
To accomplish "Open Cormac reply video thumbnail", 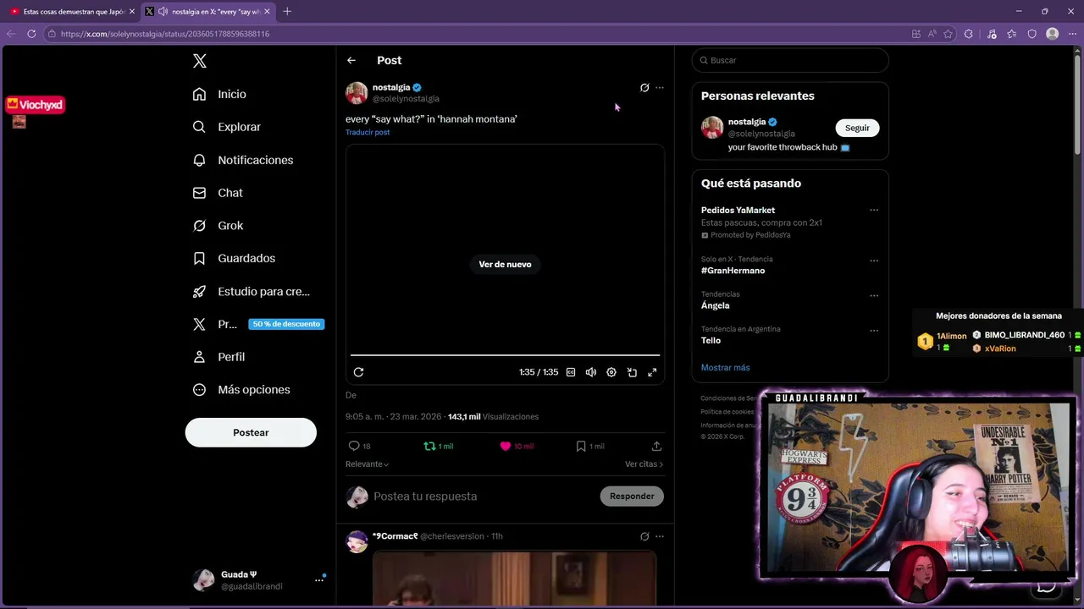I will tap(514, 579).
